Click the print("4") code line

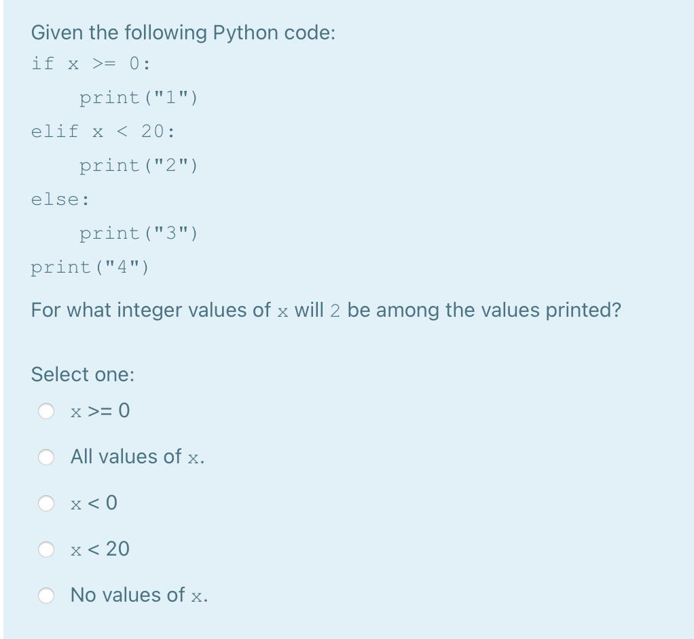90,267
